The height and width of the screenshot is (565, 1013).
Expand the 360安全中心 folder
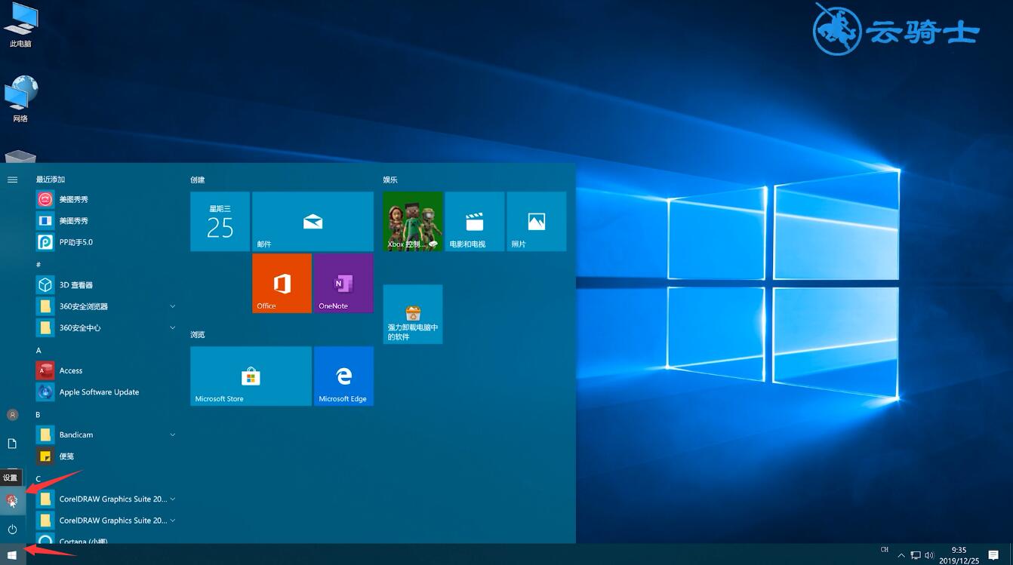[106, 327]
